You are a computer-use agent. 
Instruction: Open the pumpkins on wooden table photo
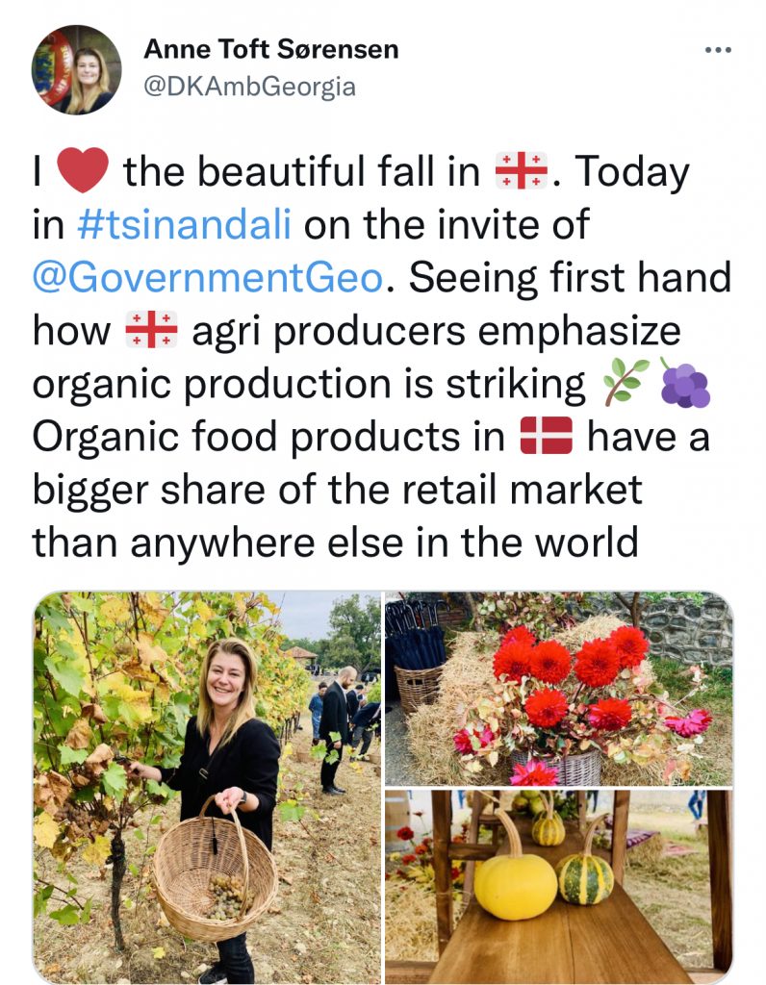[x=558, y=887]
